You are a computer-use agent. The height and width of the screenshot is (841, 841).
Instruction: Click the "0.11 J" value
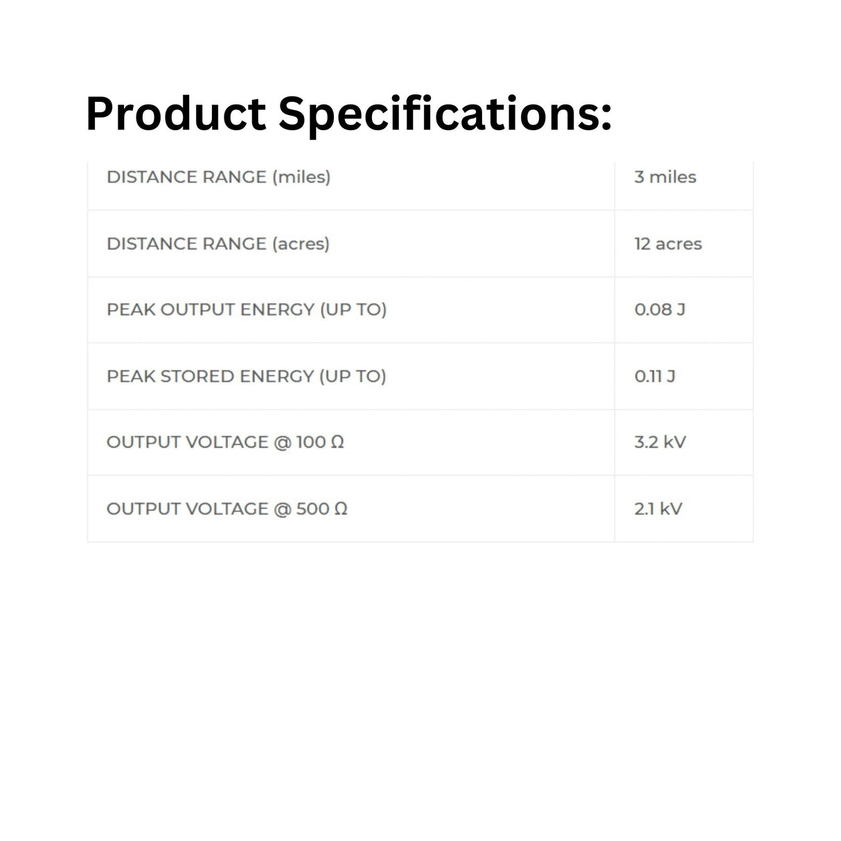tap(655, 376)
